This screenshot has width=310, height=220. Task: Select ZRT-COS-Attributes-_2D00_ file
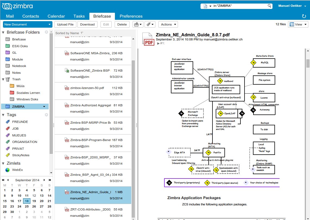93,212
